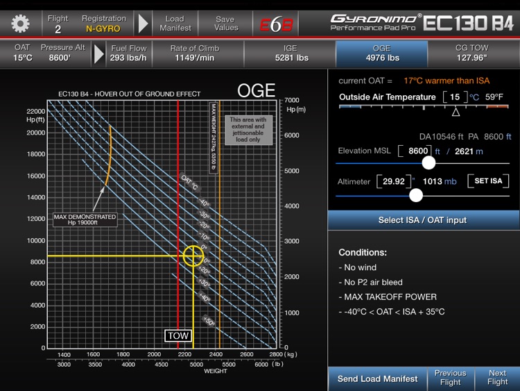Open settings via the gear icon

point(20,23)
